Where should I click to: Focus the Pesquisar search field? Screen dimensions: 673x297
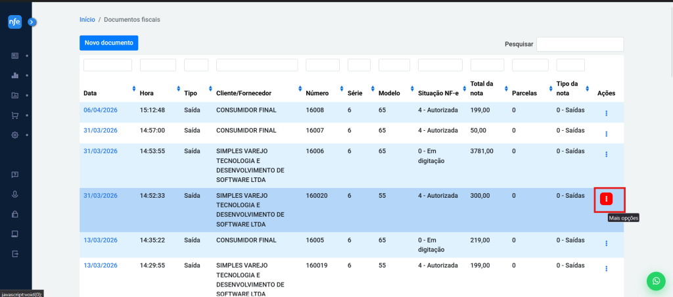point(579,44)
